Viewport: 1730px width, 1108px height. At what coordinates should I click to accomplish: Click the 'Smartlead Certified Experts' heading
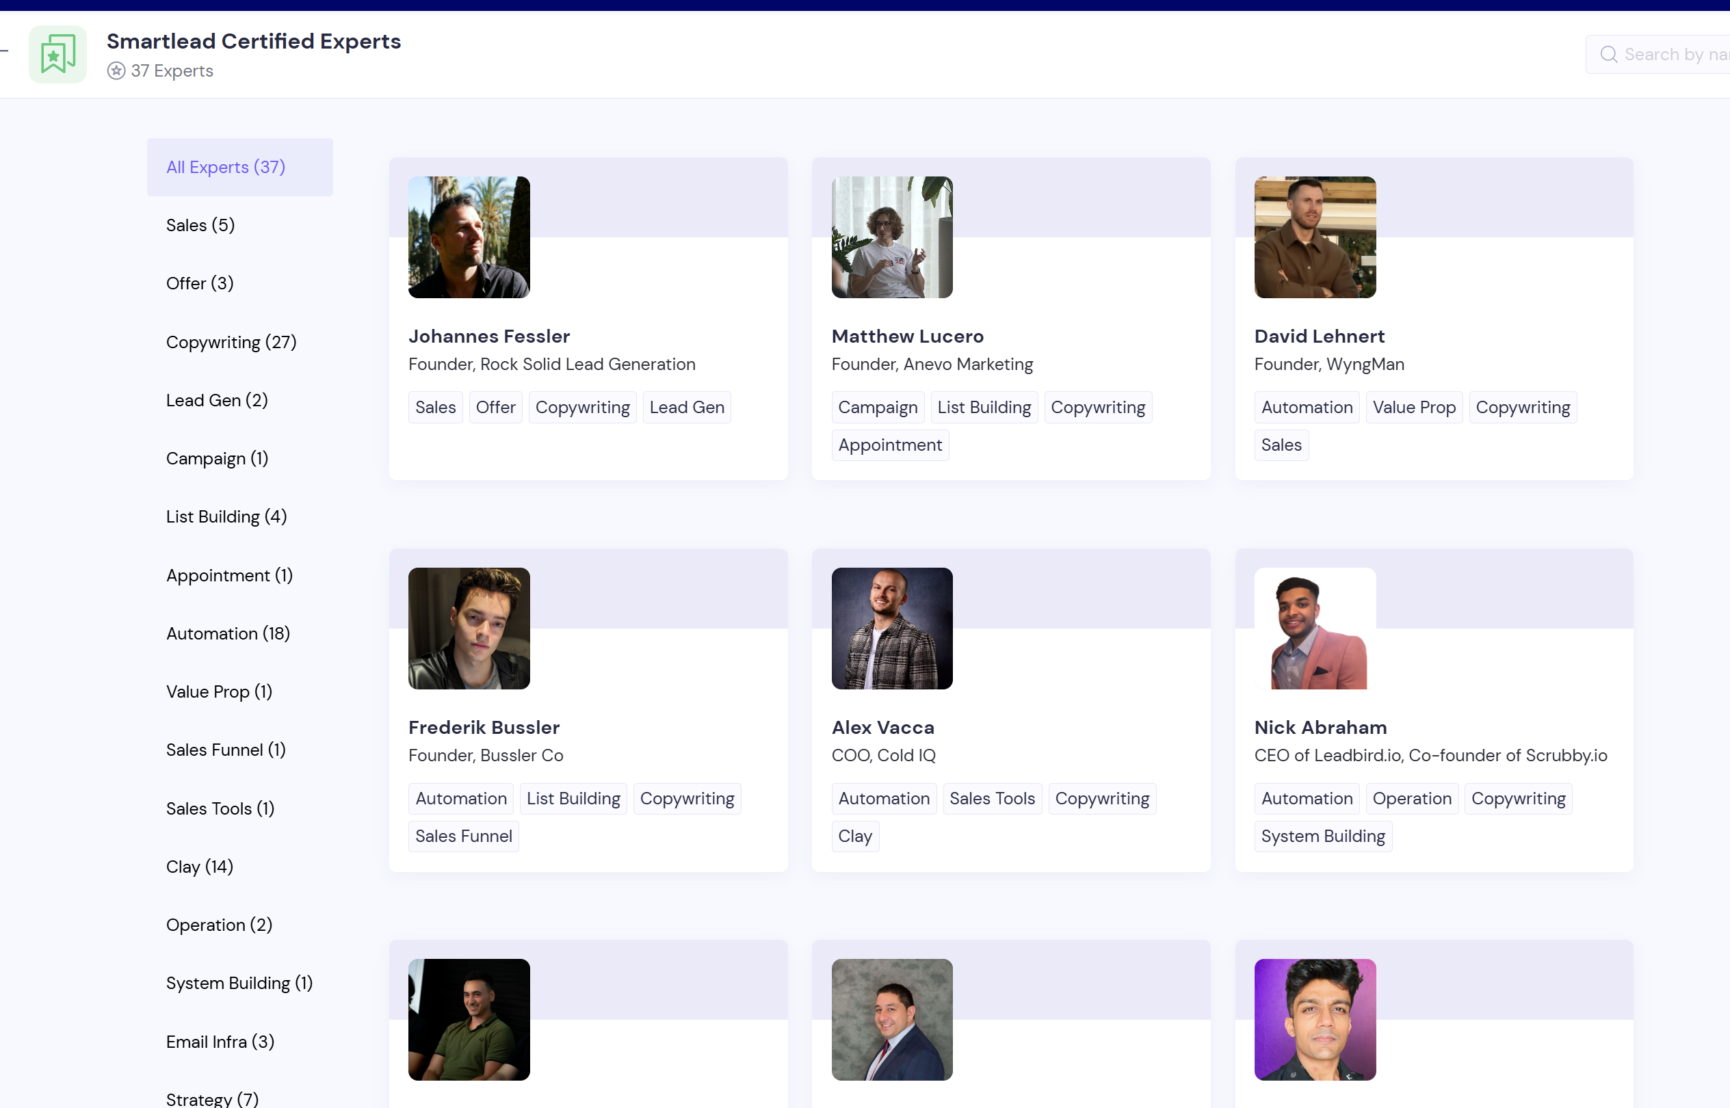click(253, 41)
